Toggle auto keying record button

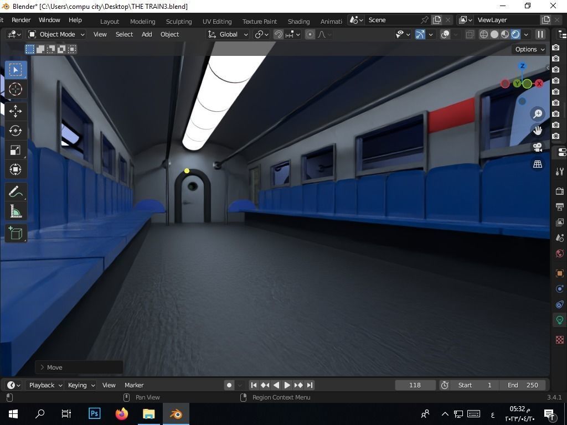tap(229, 385)
